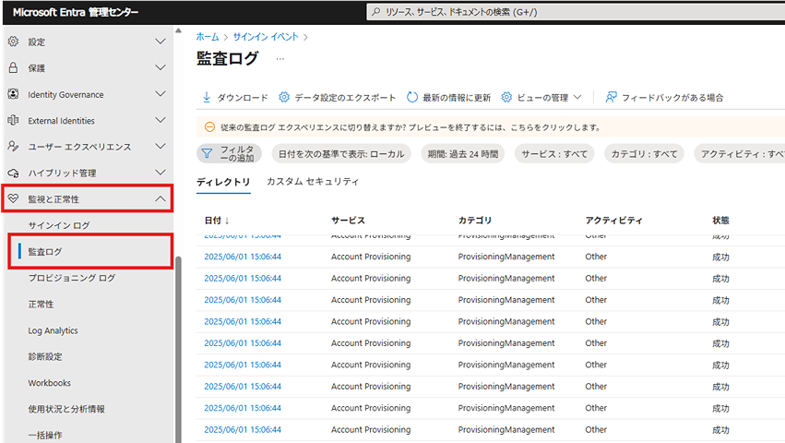Click the download arrow icon
The width and height of the screenshot is (785, 443).
point(207,97)
